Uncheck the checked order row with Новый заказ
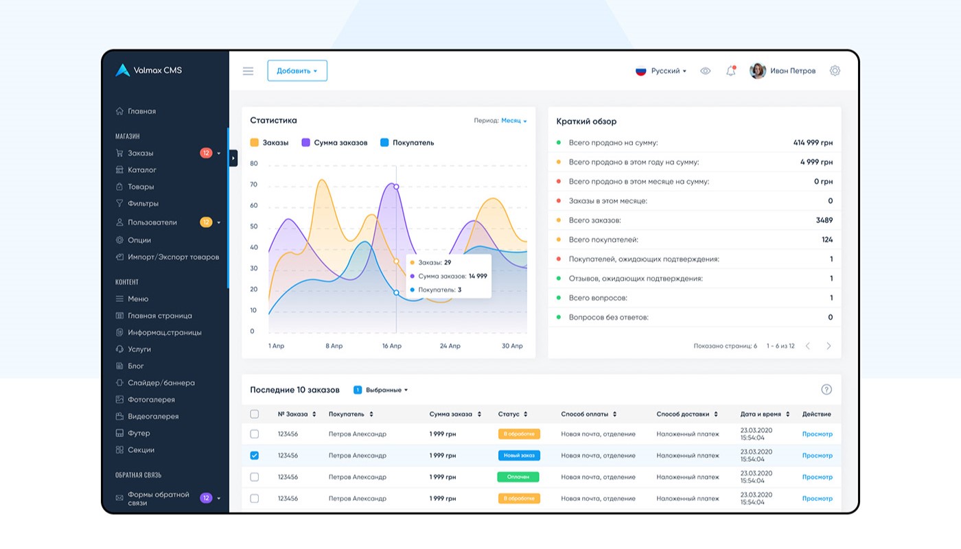 (x=255, y=455)
